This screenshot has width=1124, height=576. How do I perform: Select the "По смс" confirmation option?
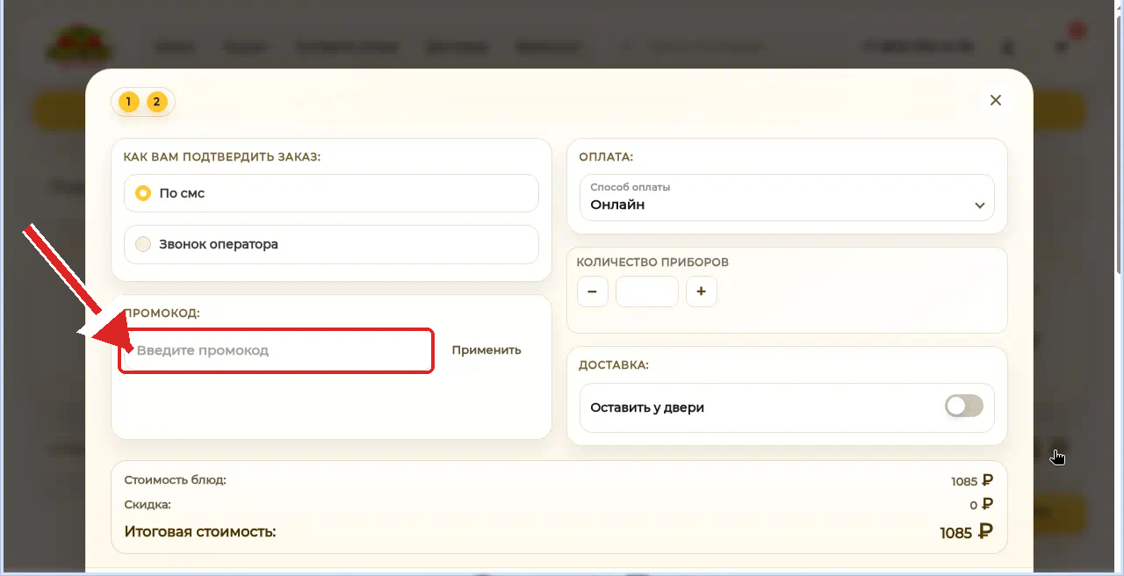[x=331, y=193]
